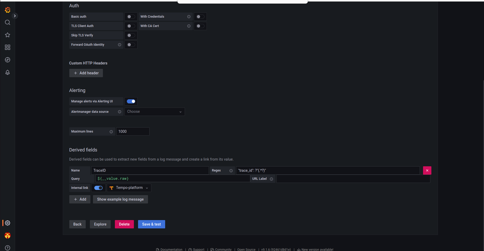Go Back from the data source settings

tap(77, 224)
